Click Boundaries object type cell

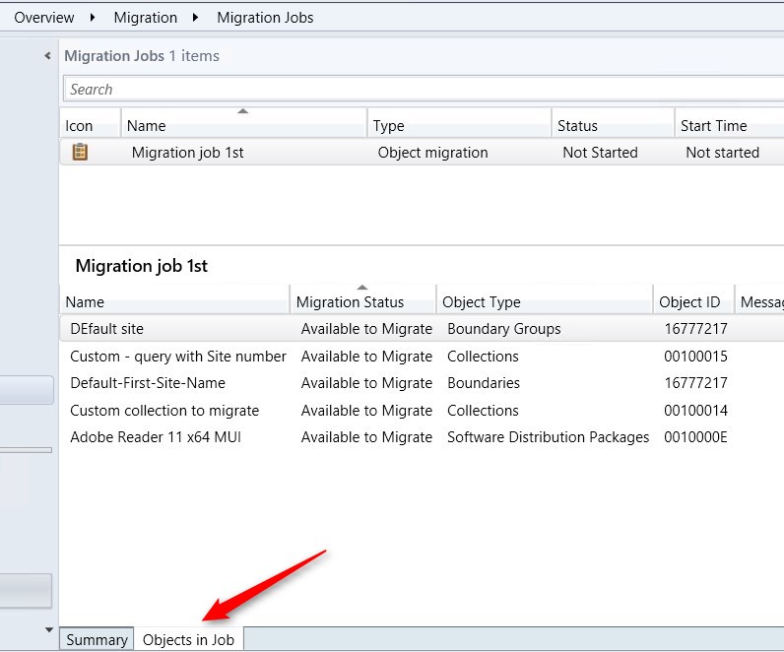(x=484, y=383)
